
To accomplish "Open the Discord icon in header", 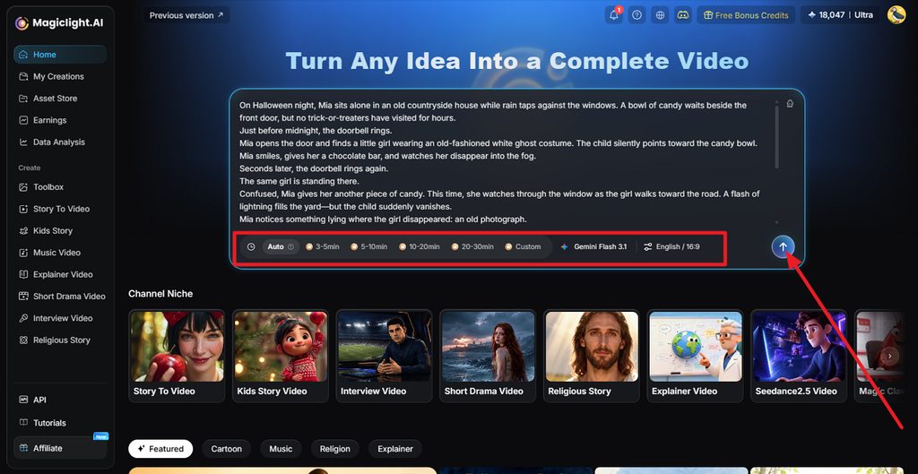I will tap(682, 15).
